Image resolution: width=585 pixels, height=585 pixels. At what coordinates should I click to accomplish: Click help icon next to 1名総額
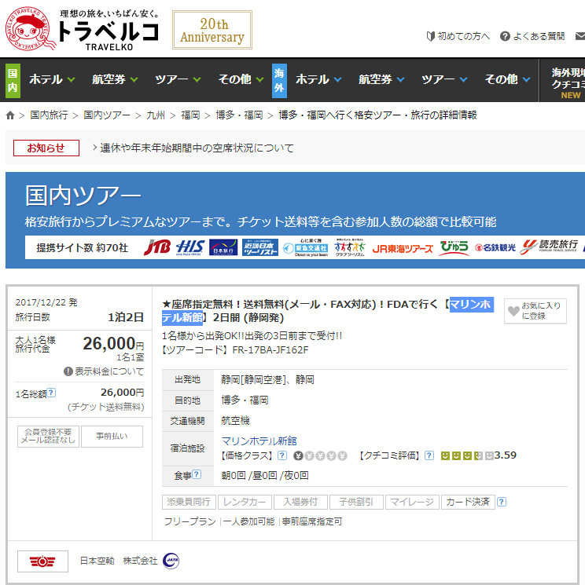coord(51,393)
